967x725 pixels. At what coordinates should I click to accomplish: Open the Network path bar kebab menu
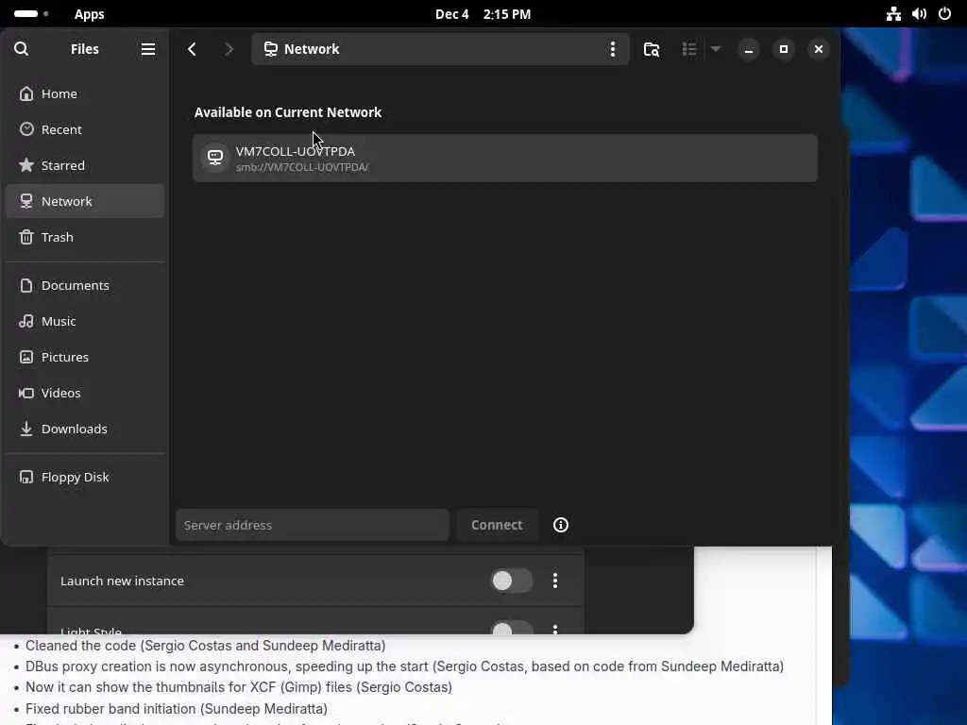click(612, 49)
